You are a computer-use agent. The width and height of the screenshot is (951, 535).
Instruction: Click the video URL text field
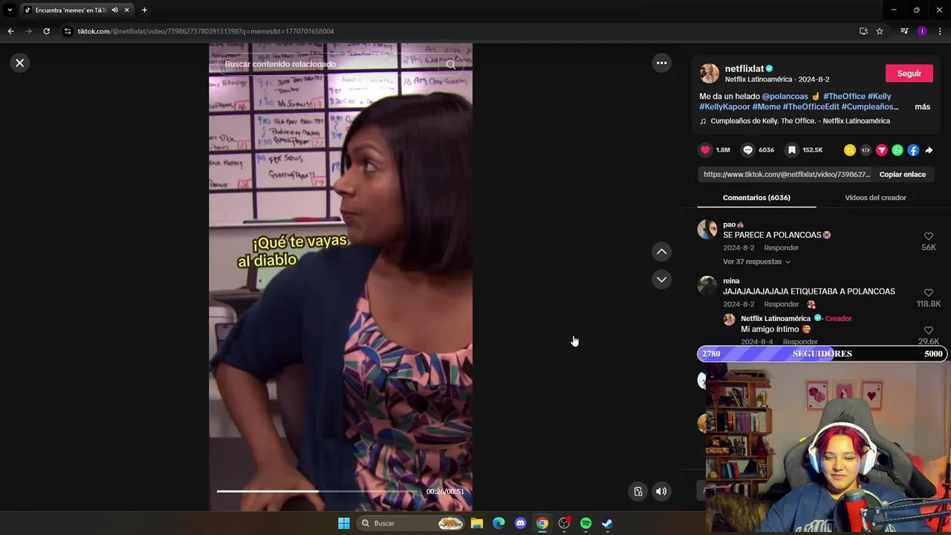click(786, 175)
